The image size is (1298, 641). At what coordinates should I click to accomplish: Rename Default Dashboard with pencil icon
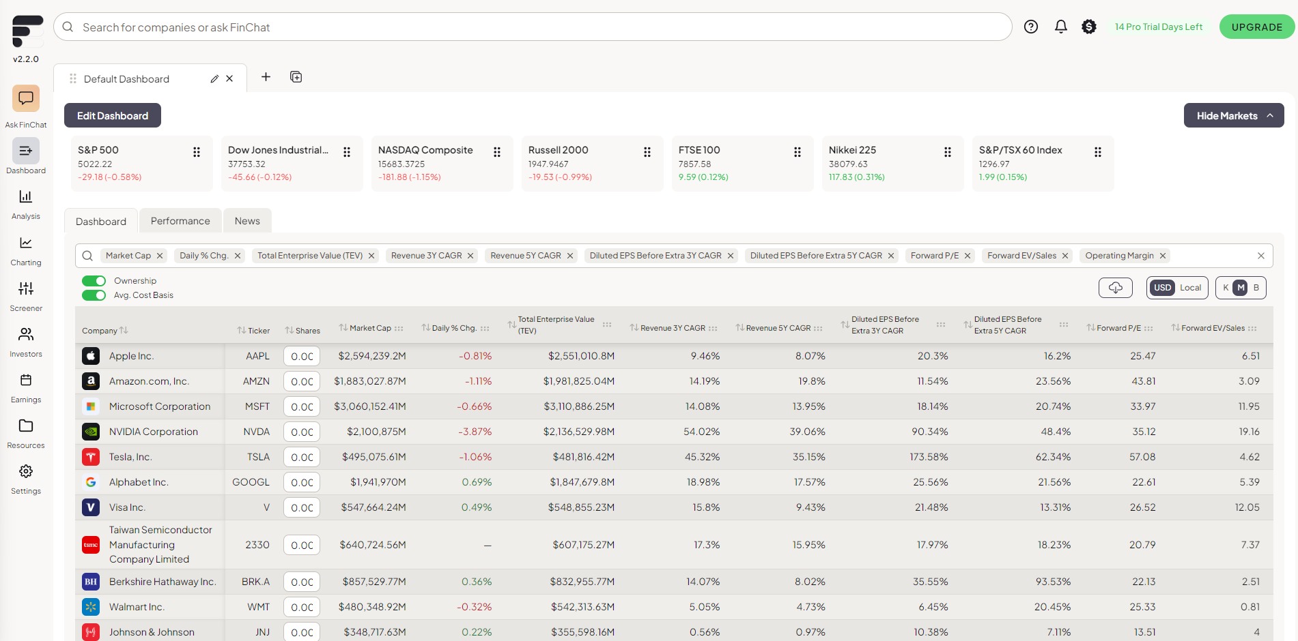pos(214,78)
